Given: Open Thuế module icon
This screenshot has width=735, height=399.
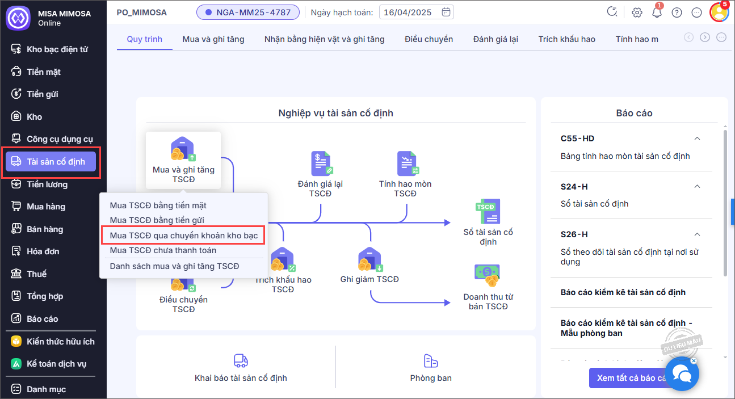Looking at the screenshot, I should (16, 274).
